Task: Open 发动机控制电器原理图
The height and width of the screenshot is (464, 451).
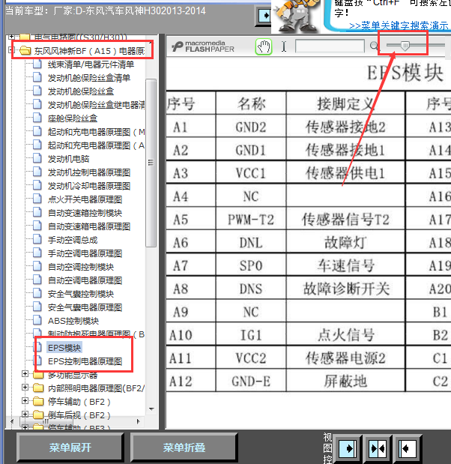Action: [89, 172]
